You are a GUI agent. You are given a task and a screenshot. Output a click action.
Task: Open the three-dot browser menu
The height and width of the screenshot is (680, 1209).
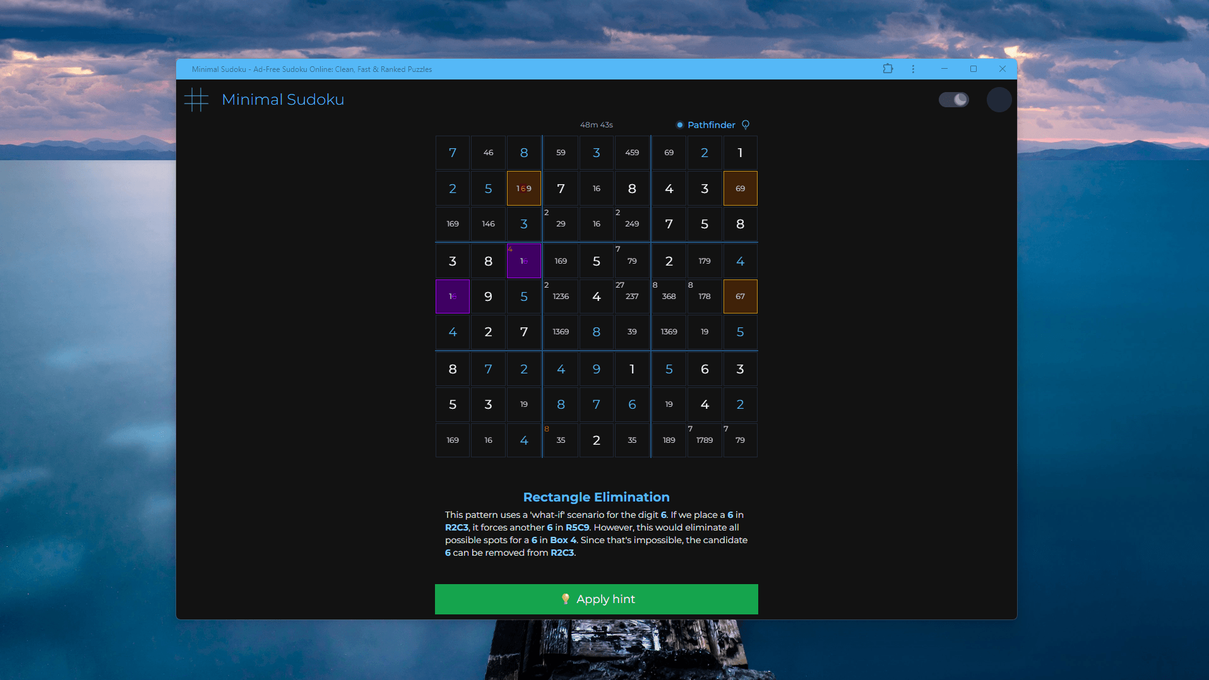coord(913,69)
